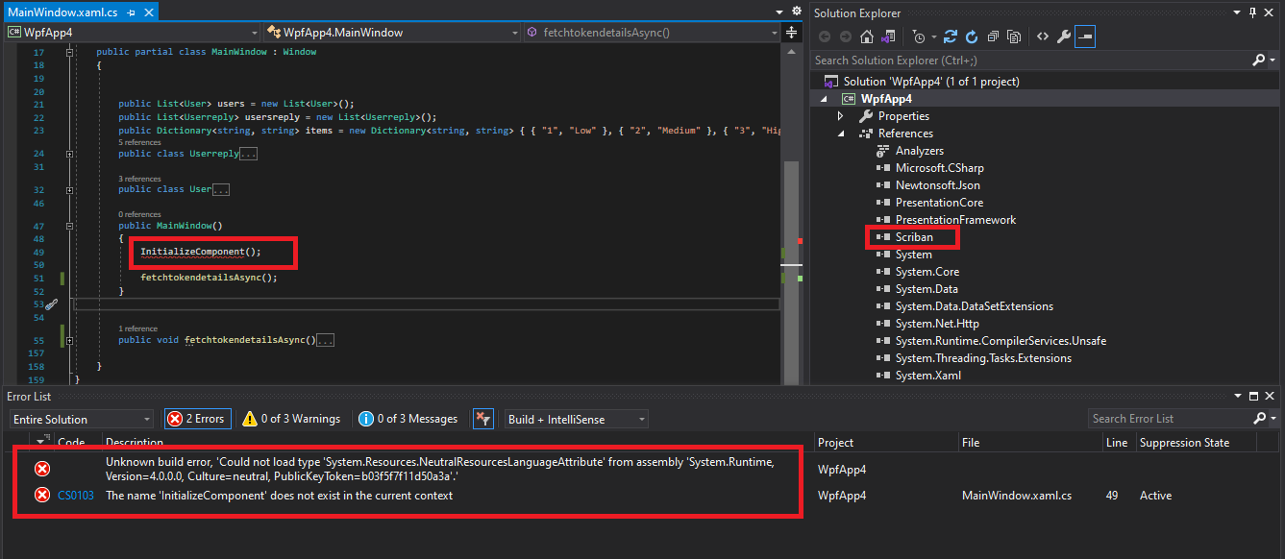Click the Collapse All icon
The image size is (1285, 559).
click(x=993, y=36)
